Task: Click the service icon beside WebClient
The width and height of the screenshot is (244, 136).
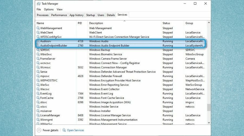Action: [38, 32]
